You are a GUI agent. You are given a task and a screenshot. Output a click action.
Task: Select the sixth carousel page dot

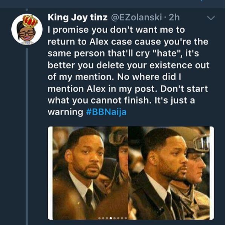[118, 218]
